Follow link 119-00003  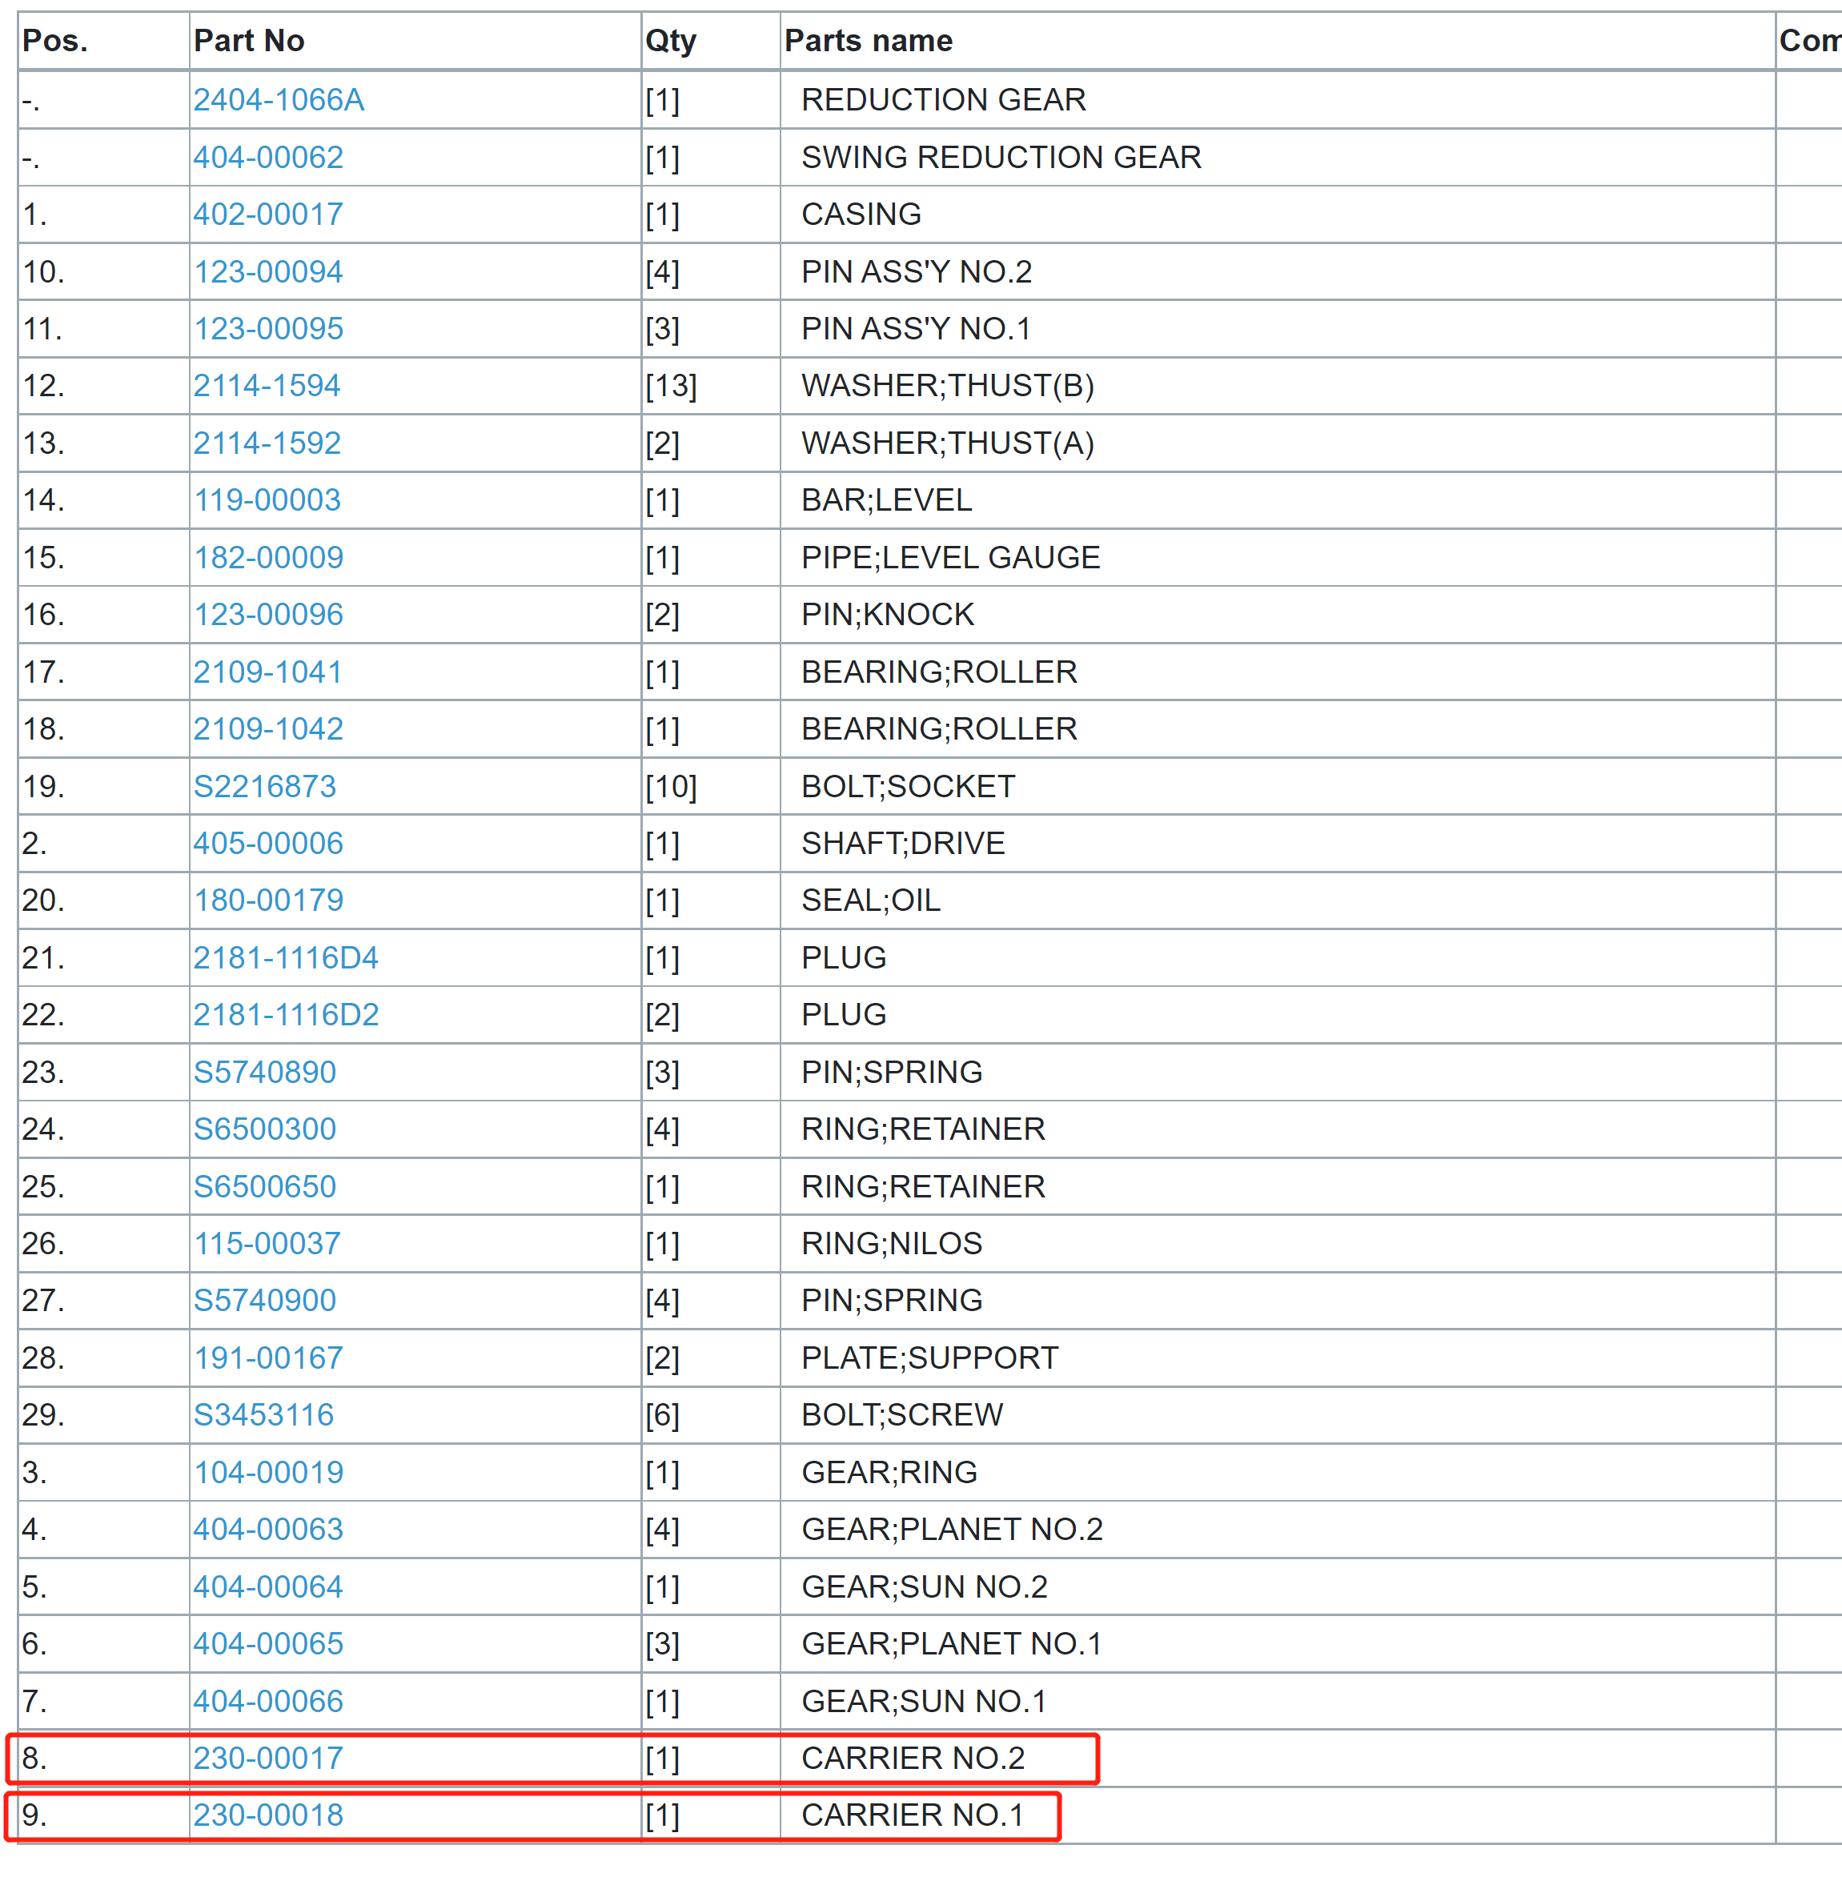click(x=267, y=500)
